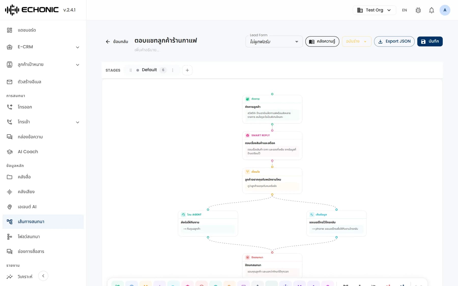The width and height of the screenshot is (458, 286).
Task: Grab the Default stage drag handle
Action: click(x=131, y=70)
